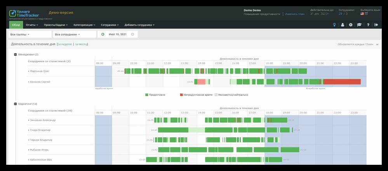Open the Все группы dropdown
The height and width of the screenshot is (171, 388).
click(x=30, y=35)
